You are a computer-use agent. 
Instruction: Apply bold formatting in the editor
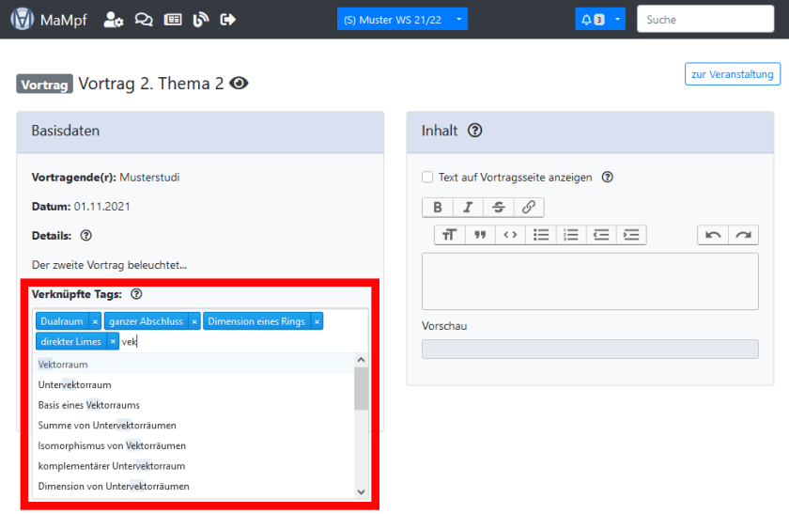[x=438, y=208]
